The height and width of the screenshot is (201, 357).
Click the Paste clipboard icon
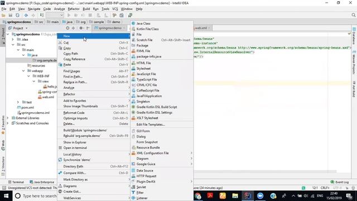(60, 65)
